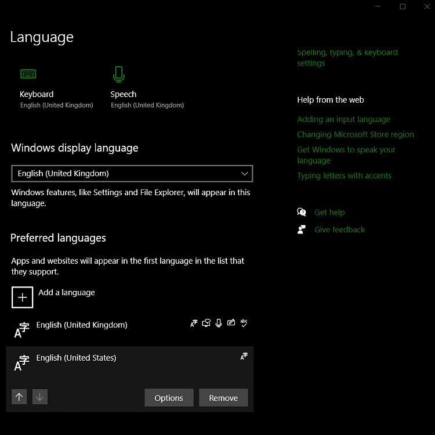This screenshot has height=435, width=435.
Task: Minimize the Settings window
Action: [x=378, y=6]
